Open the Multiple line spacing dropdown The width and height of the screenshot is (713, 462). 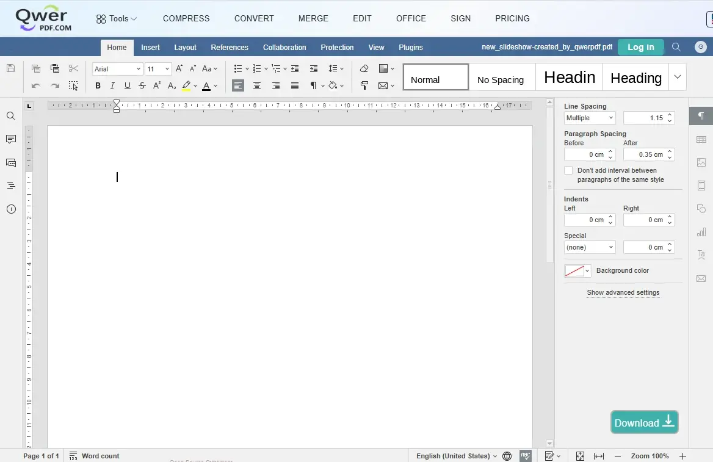(590, 118)
